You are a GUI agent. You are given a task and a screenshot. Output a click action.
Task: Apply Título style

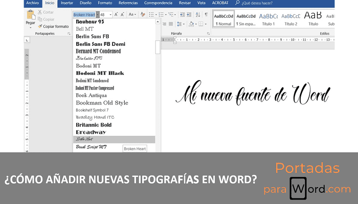(x=313, y=19)
